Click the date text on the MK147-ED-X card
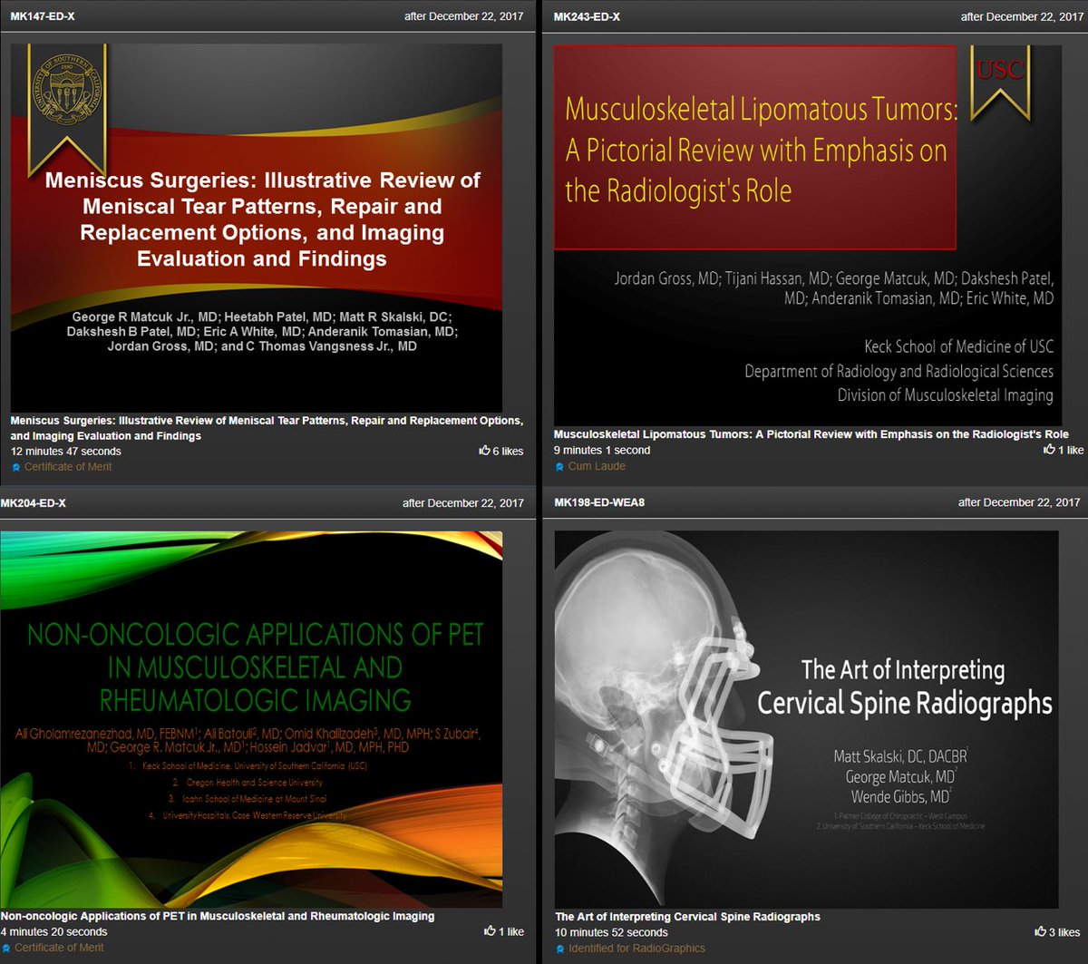Screen dimensions: 1088x964 463,16
